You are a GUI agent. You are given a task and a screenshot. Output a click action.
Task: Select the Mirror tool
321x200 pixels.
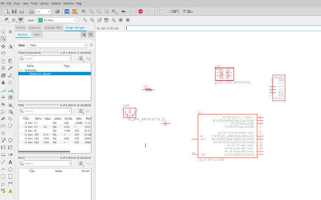click(x=10, y=46)
